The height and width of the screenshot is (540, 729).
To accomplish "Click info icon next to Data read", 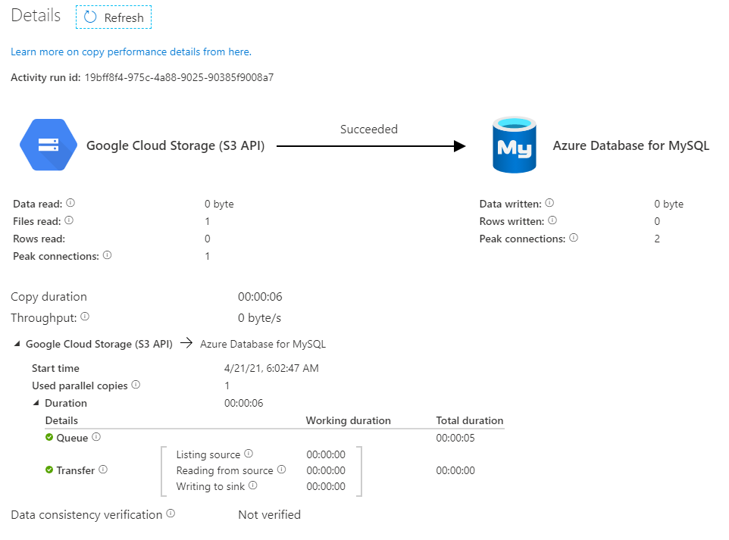I will click(70, 203).
